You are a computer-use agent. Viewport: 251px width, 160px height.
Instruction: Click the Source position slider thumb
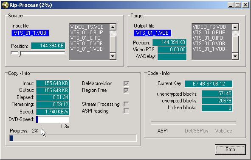coord(20,53)
